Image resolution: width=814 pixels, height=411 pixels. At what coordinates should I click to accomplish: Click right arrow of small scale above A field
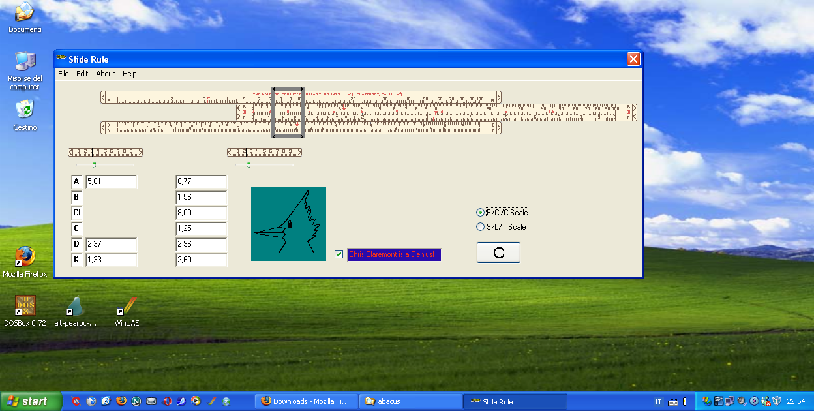pyautogui.click(x=140, y=153)
